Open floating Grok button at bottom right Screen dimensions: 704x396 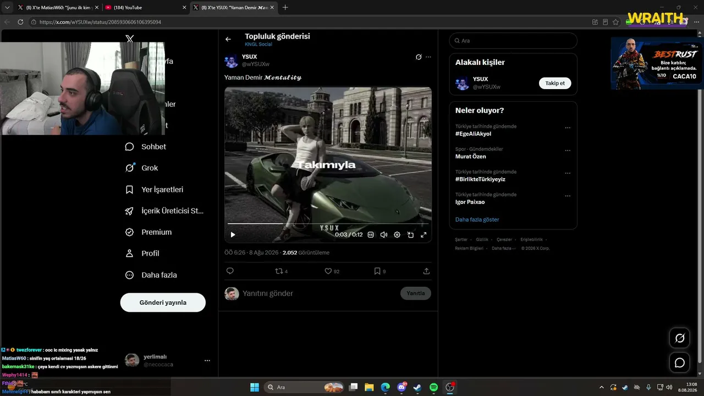[x=680, y=338]
